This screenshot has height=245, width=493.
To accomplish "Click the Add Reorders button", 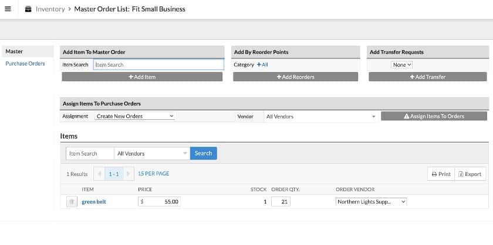I will tap(296, 77).
